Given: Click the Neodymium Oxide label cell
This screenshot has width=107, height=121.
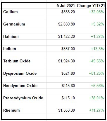Looking at the screenshot, I should pos(24,86).
